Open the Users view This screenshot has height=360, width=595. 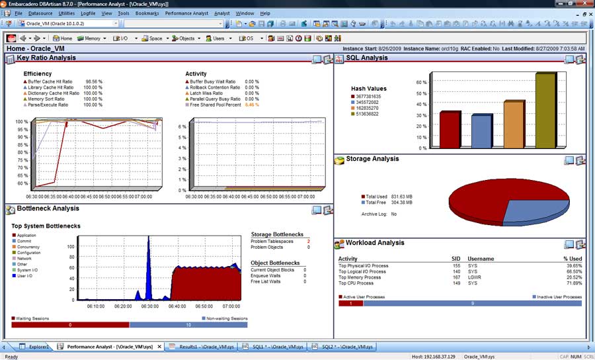coord(215,38)
